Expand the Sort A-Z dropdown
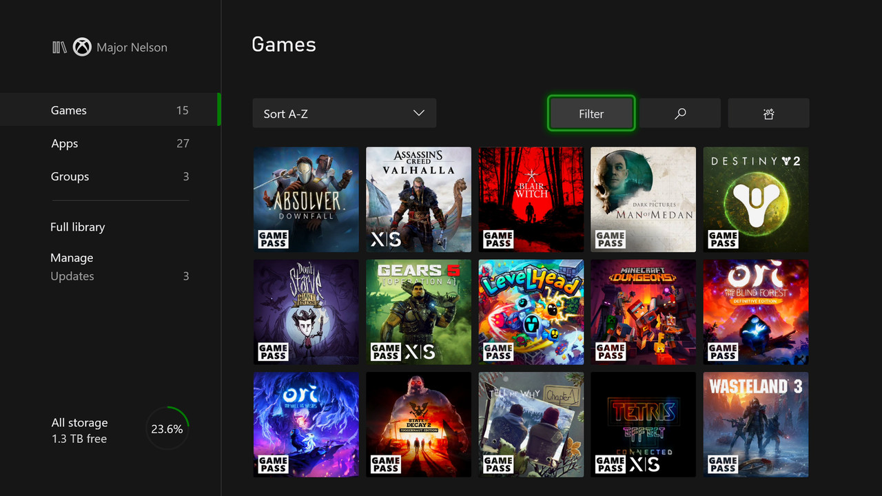 coord(345,114)
